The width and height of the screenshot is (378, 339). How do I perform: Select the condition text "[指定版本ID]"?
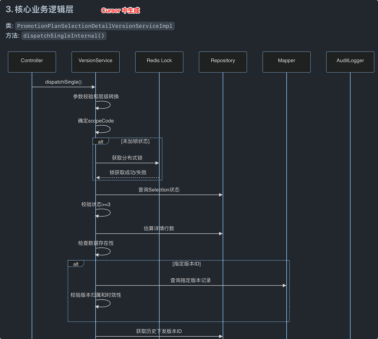(x=187, y=264)
